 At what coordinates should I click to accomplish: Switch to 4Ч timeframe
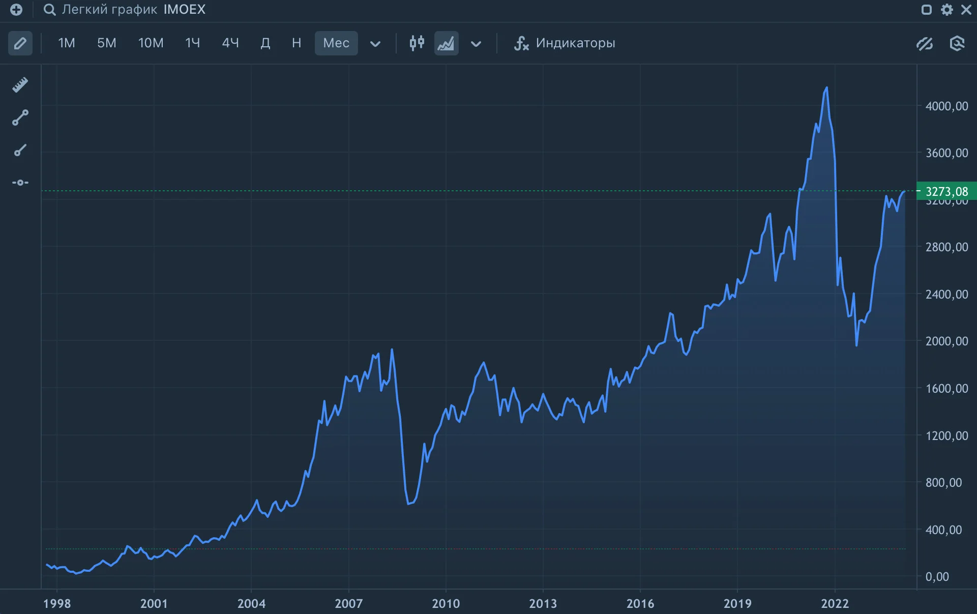click(x=230, y=43)
